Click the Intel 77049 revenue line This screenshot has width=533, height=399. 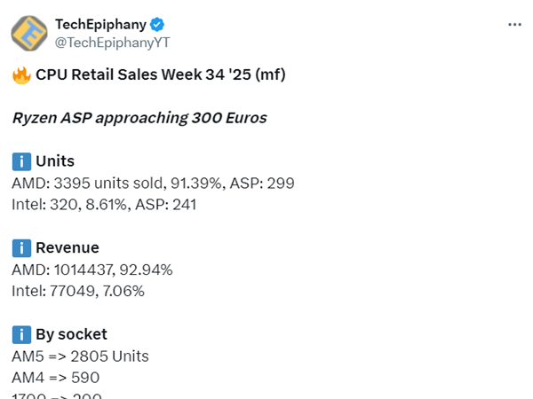point(78,291)
